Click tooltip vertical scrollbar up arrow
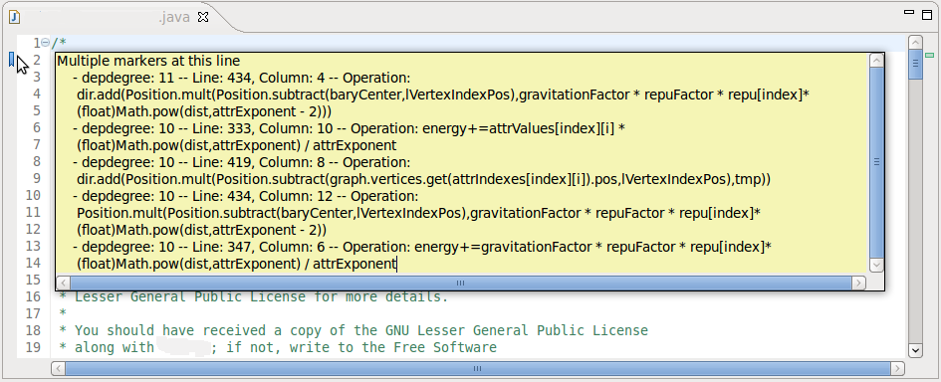 [877, 60]
